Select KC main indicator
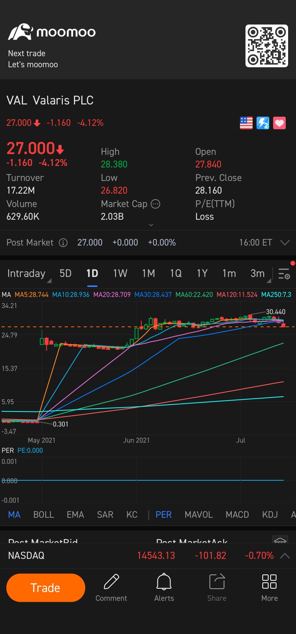Screen dimensions: 296x634 (x=132, y=515)
